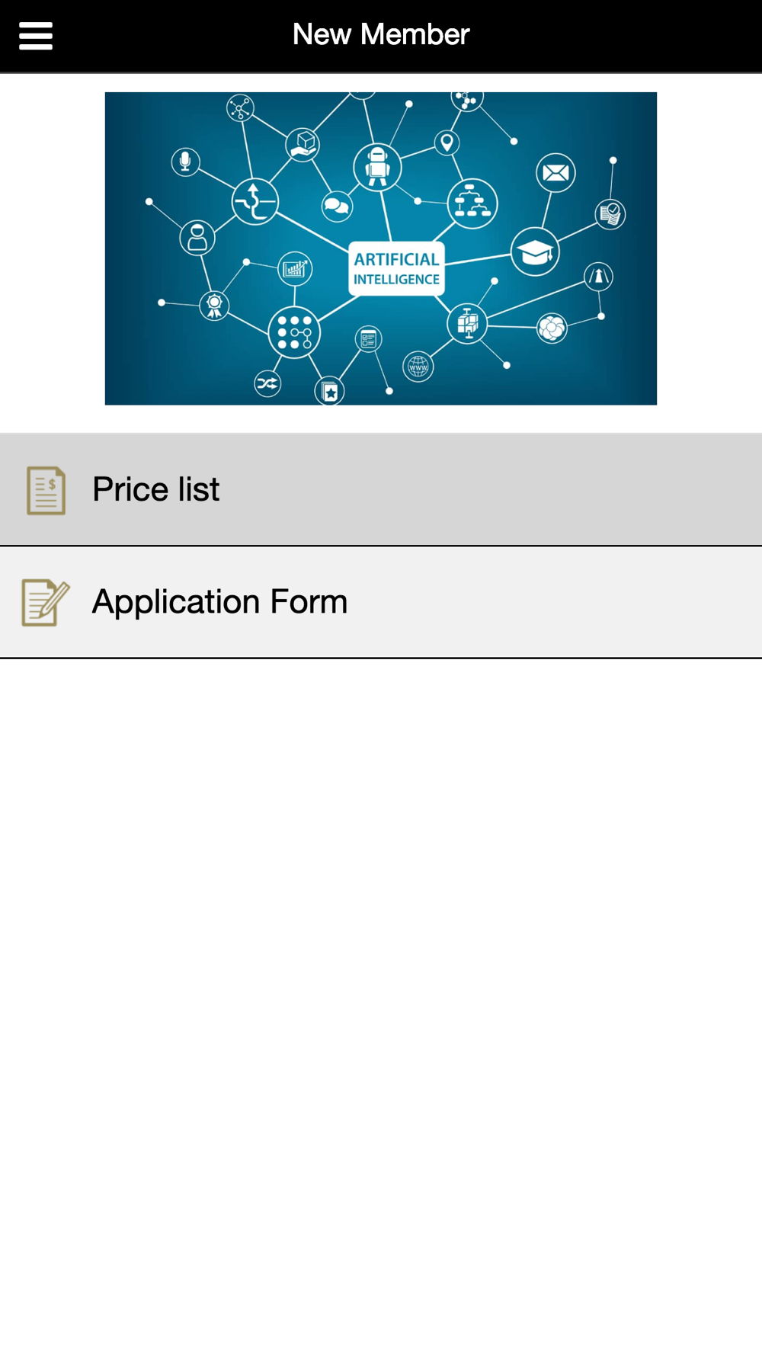The image size is (762, 1355).
Task: Click the user avatar icon in the banner
Action: [197, 238]
